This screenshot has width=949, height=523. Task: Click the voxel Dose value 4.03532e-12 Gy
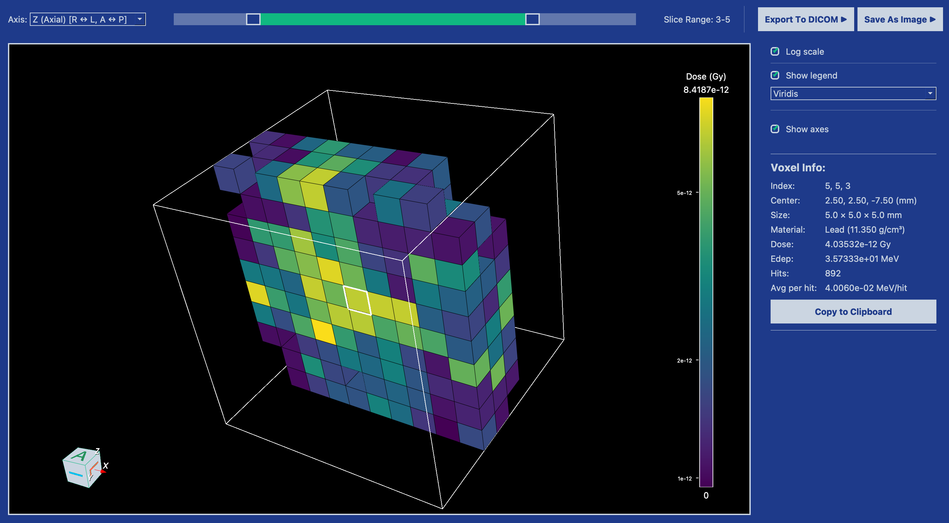pos(857,244)
